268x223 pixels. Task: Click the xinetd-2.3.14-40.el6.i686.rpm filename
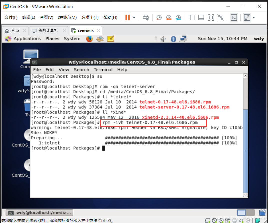click(x=180, y=117)
